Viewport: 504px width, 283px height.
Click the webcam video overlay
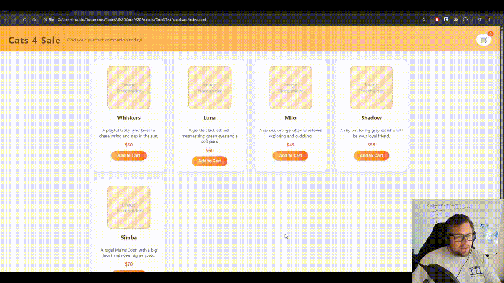458,240
